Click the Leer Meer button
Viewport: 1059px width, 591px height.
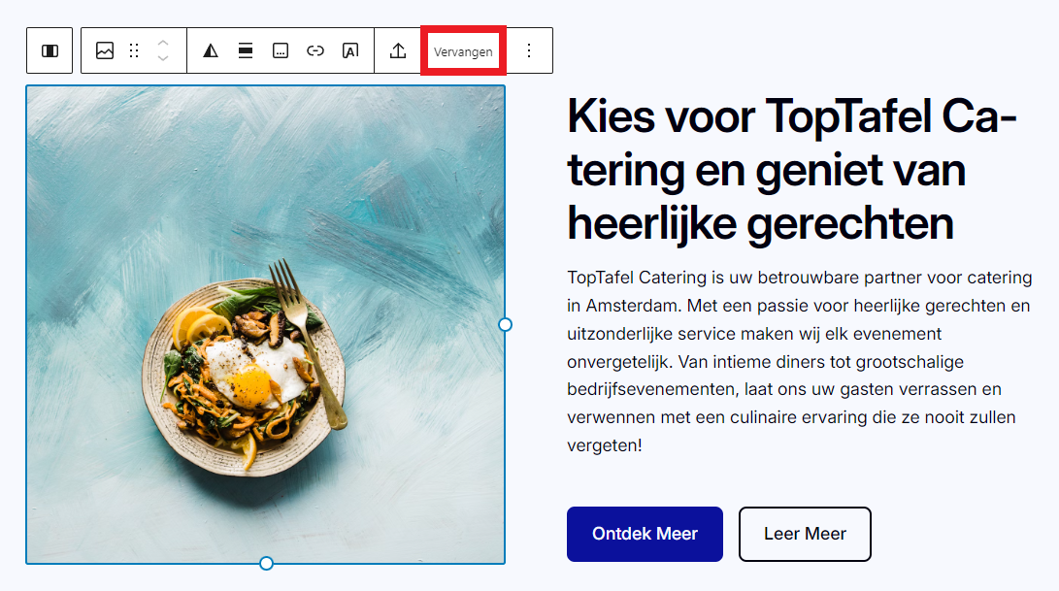(x=805, y=534)
